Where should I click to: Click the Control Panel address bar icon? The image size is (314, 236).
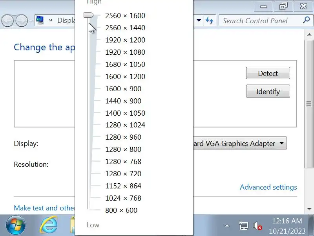click(x=40, y=20)
